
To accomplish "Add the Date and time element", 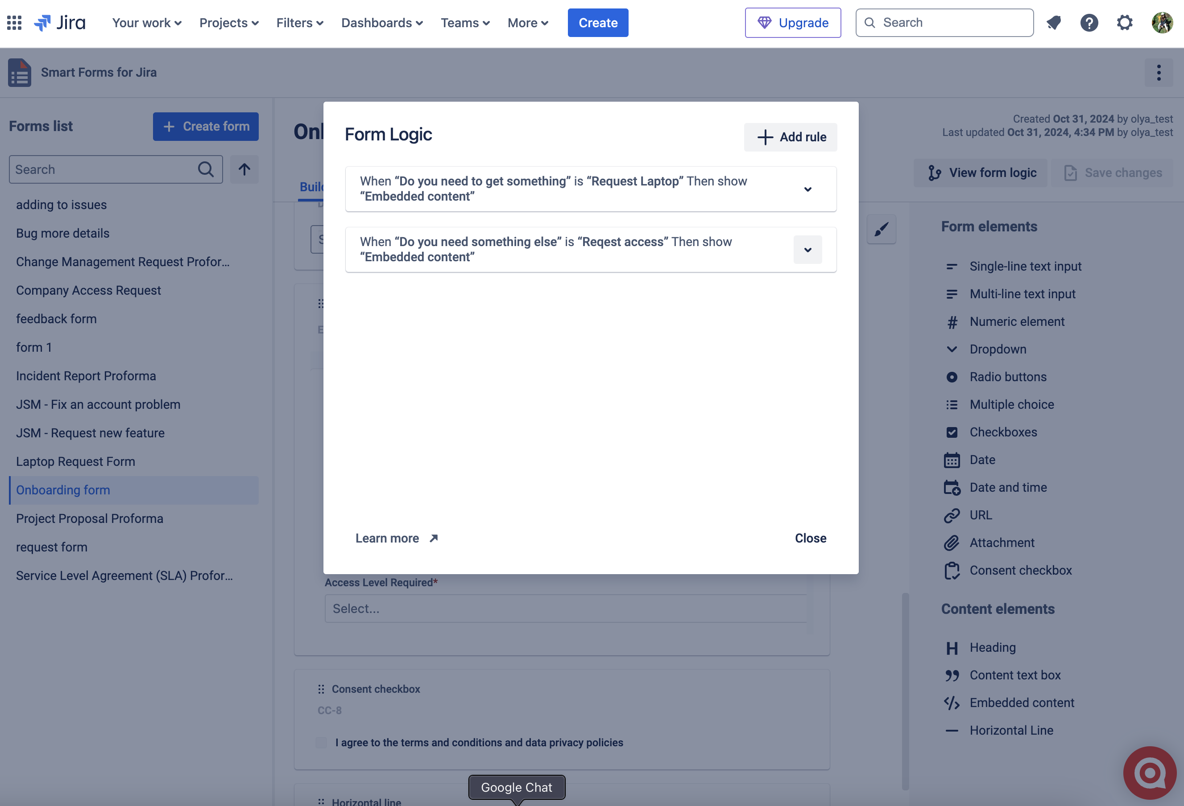I will click(x=1007, y=487).
